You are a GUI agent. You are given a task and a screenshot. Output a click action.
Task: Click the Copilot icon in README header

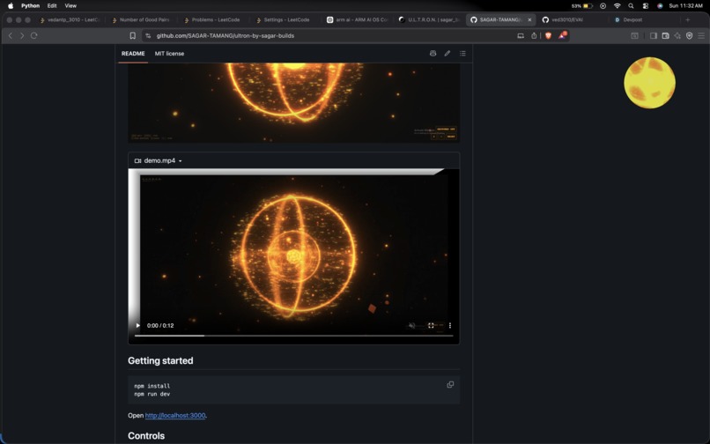point(433,54)
